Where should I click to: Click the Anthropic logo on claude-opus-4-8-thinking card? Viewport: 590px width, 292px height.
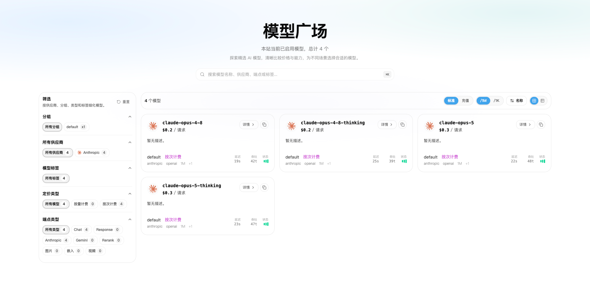coord(291,126)
